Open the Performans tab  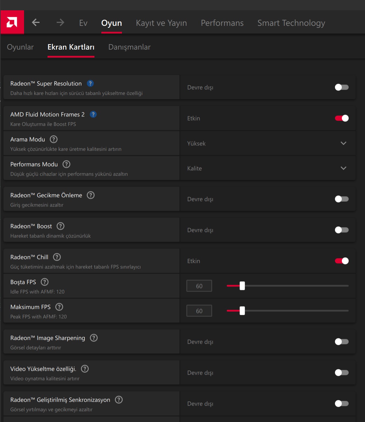click(x=222, y=23)
